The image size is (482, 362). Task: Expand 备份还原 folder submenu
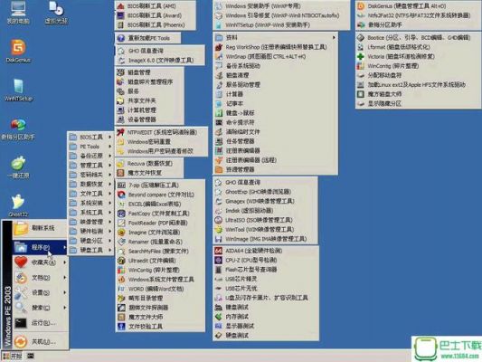coord(90,156)
